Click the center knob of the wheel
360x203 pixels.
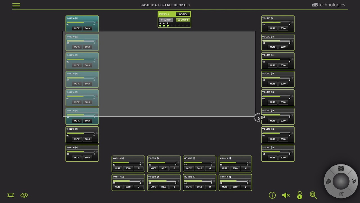click(x=341, y=181)
